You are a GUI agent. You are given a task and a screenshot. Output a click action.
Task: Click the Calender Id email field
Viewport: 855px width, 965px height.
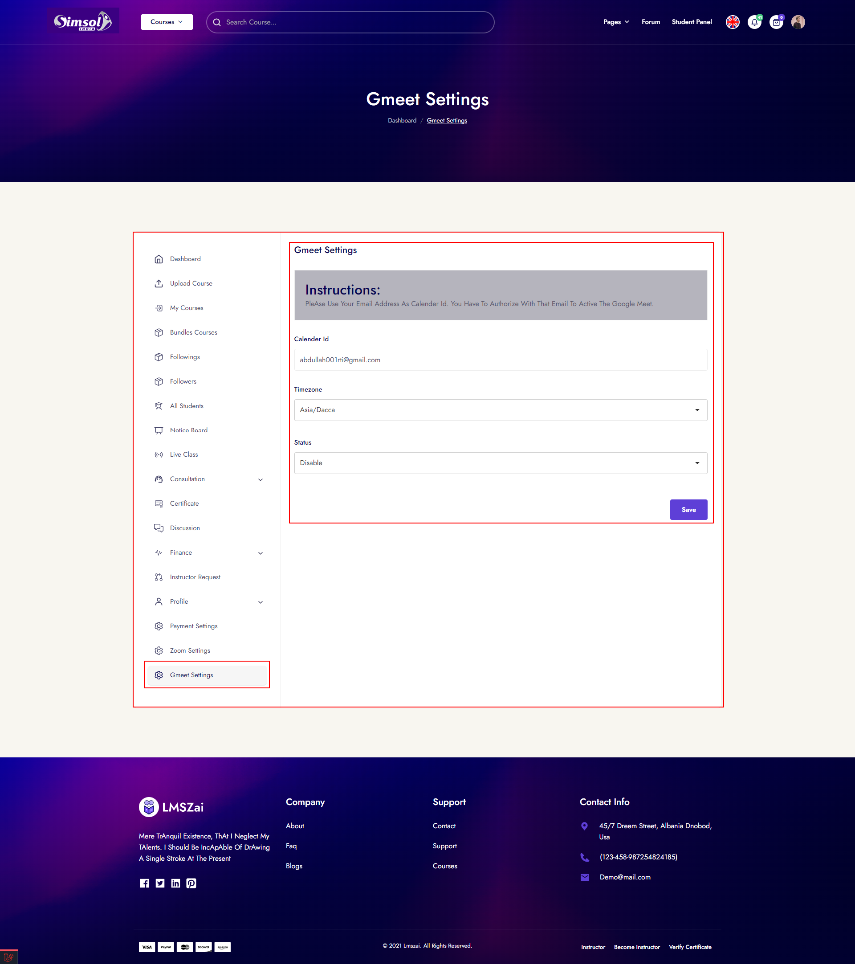point(500,360)
